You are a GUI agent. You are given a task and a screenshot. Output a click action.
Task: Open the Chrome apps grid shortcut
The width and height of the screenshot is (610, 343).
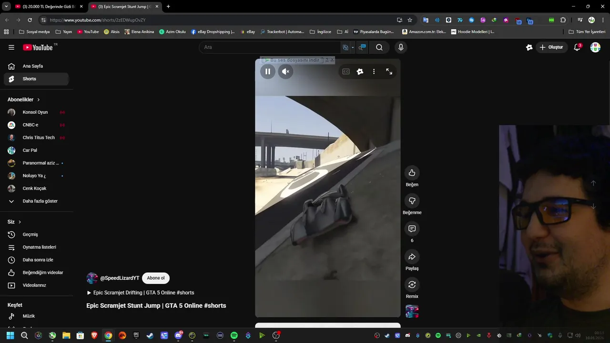coord(6,32)
